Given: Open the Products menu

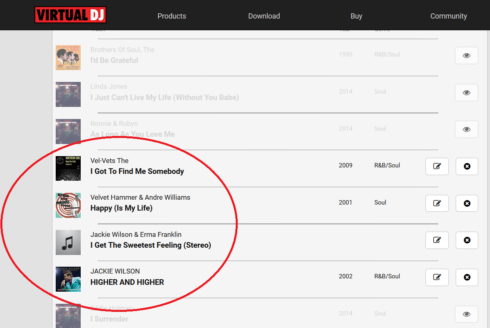Looking at the screenshot, I should [172, 16].
